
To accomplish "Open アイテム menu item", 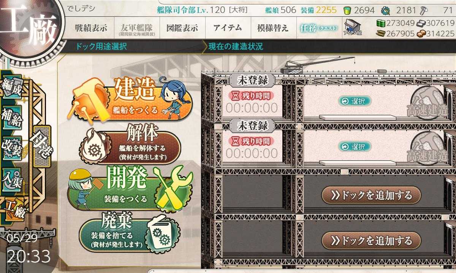I will coord(228,28).
